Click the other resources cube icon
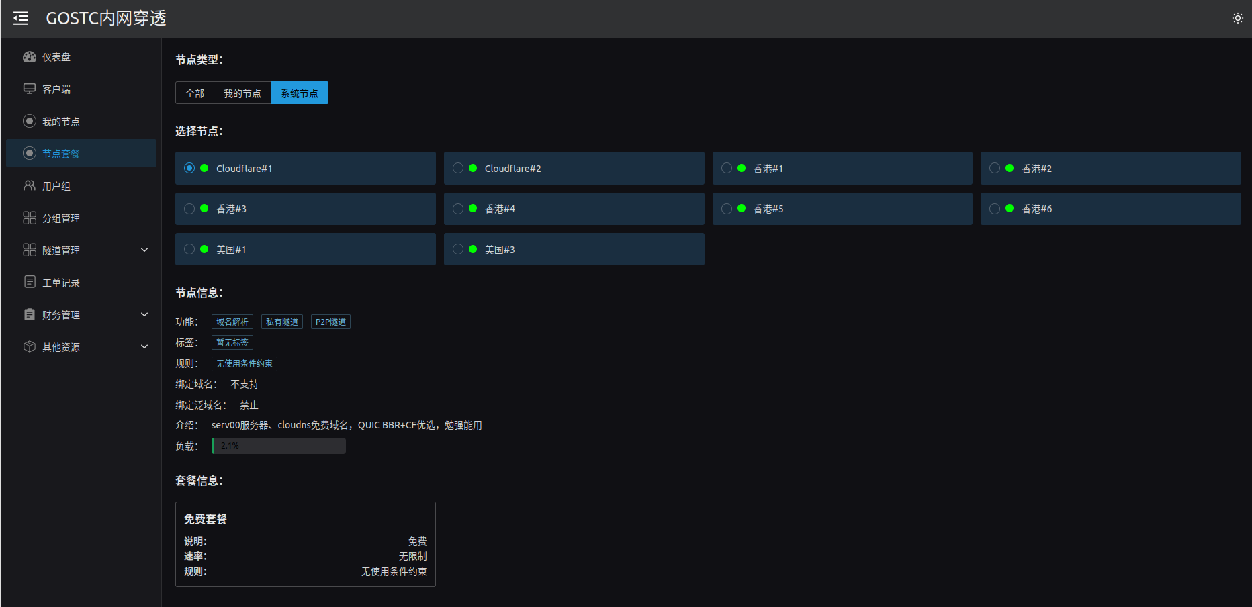 coord(30,347)
